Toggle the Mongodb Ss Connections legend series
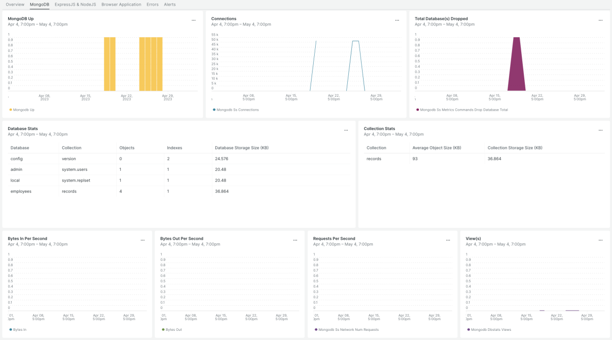The width and height of the screenshot is (612, 340). 237,110
